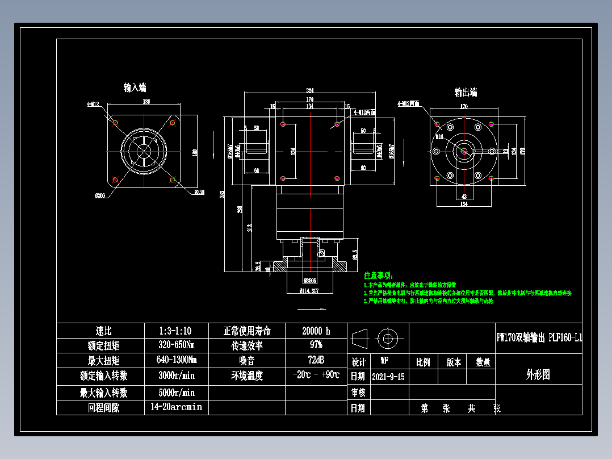Image resolution: width=612 pixels, height=459 pixels.
Task: Click a magenta bolt hole marker on the top view
Action: (282, 123)
